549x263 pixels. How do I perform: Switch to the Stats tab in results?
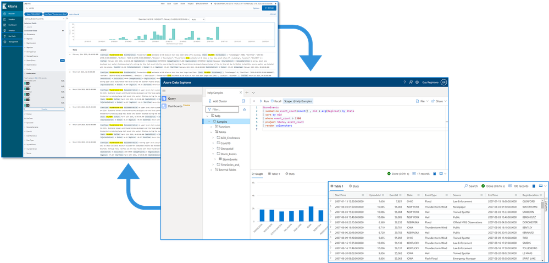tap(290, 173)
